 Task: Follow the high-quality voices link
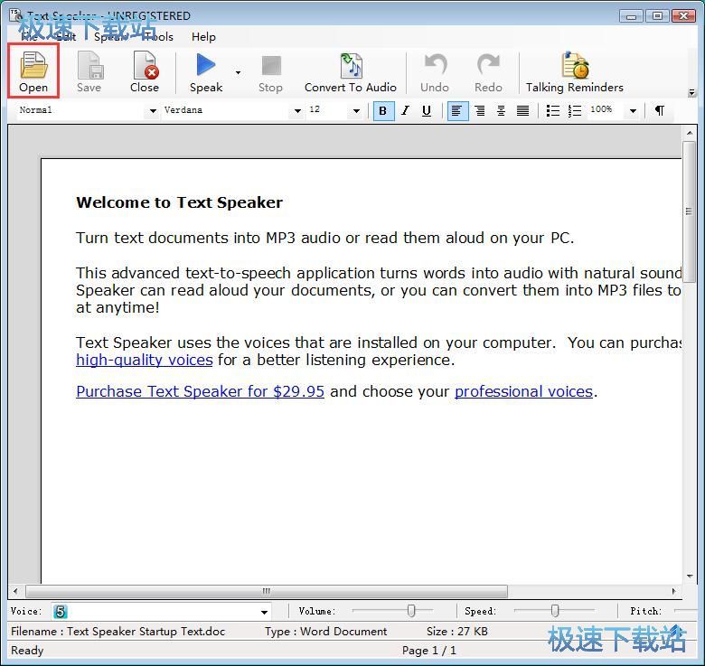(x=145, y=360)
